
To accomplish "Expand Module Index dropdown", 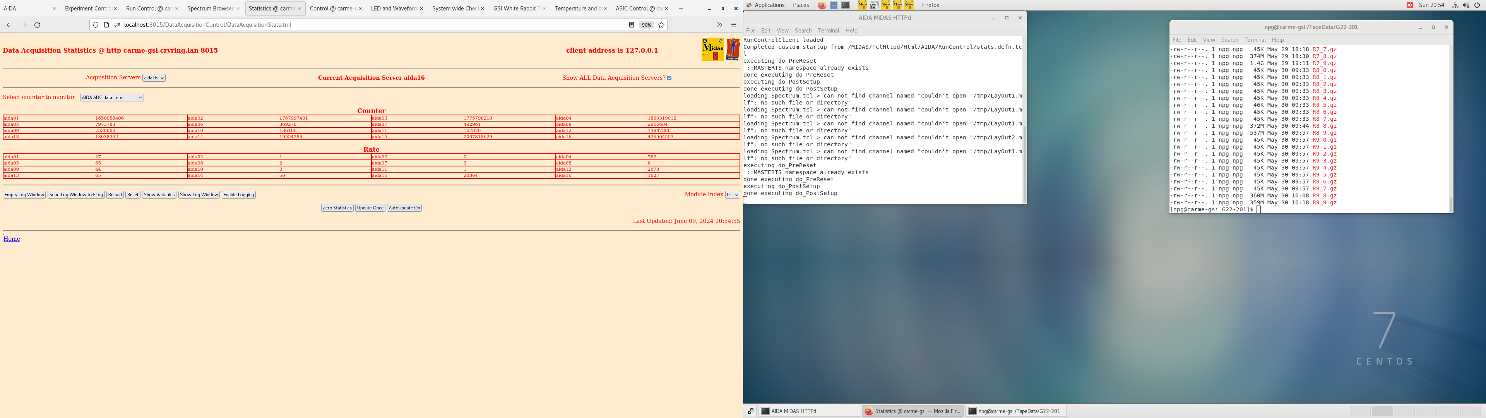I will tap(732, 195).
